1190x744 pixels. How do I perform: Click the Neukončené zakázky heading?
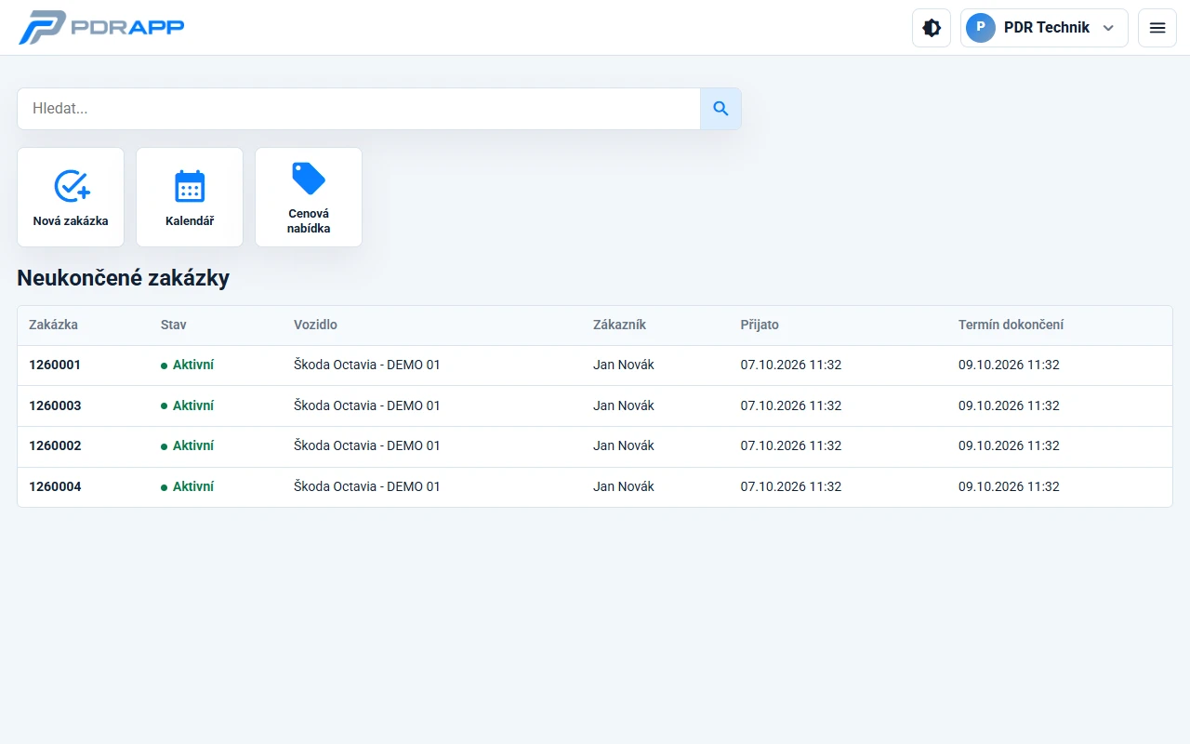pyautogui.click(x=123, y=278)
